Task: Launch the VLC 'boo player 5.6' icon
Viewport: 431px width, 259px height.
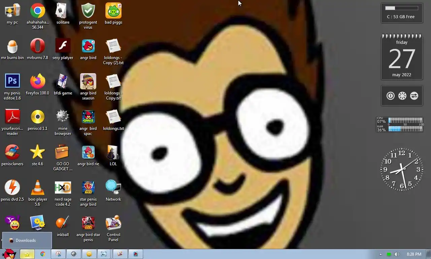Action: (38, 193)
